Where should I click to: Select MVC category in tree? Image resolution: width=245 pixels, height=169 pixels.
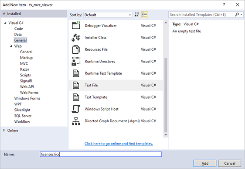(24, 63)
